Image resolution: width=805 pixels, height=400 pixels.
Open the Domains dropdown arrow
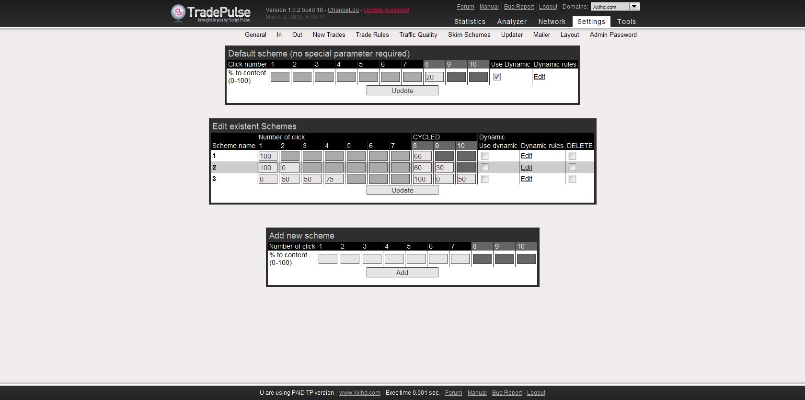click(x=634, y=7)
